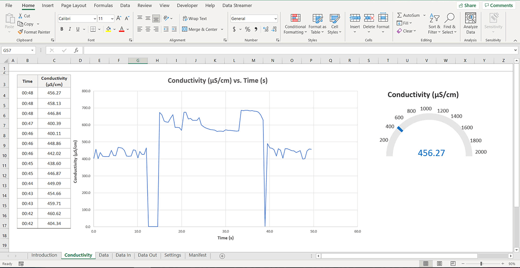The width and height of the screenshot is (520, 268).
Task: Toggle italic formatting
Action: point(70,29)
